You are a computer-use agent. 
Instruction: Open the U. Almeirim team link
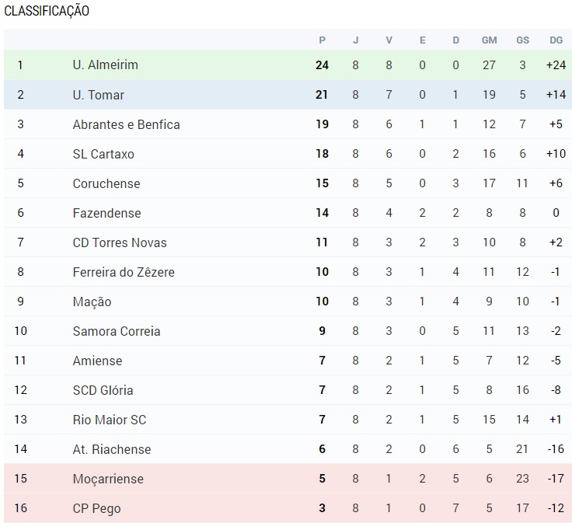[x=105, y=65]
